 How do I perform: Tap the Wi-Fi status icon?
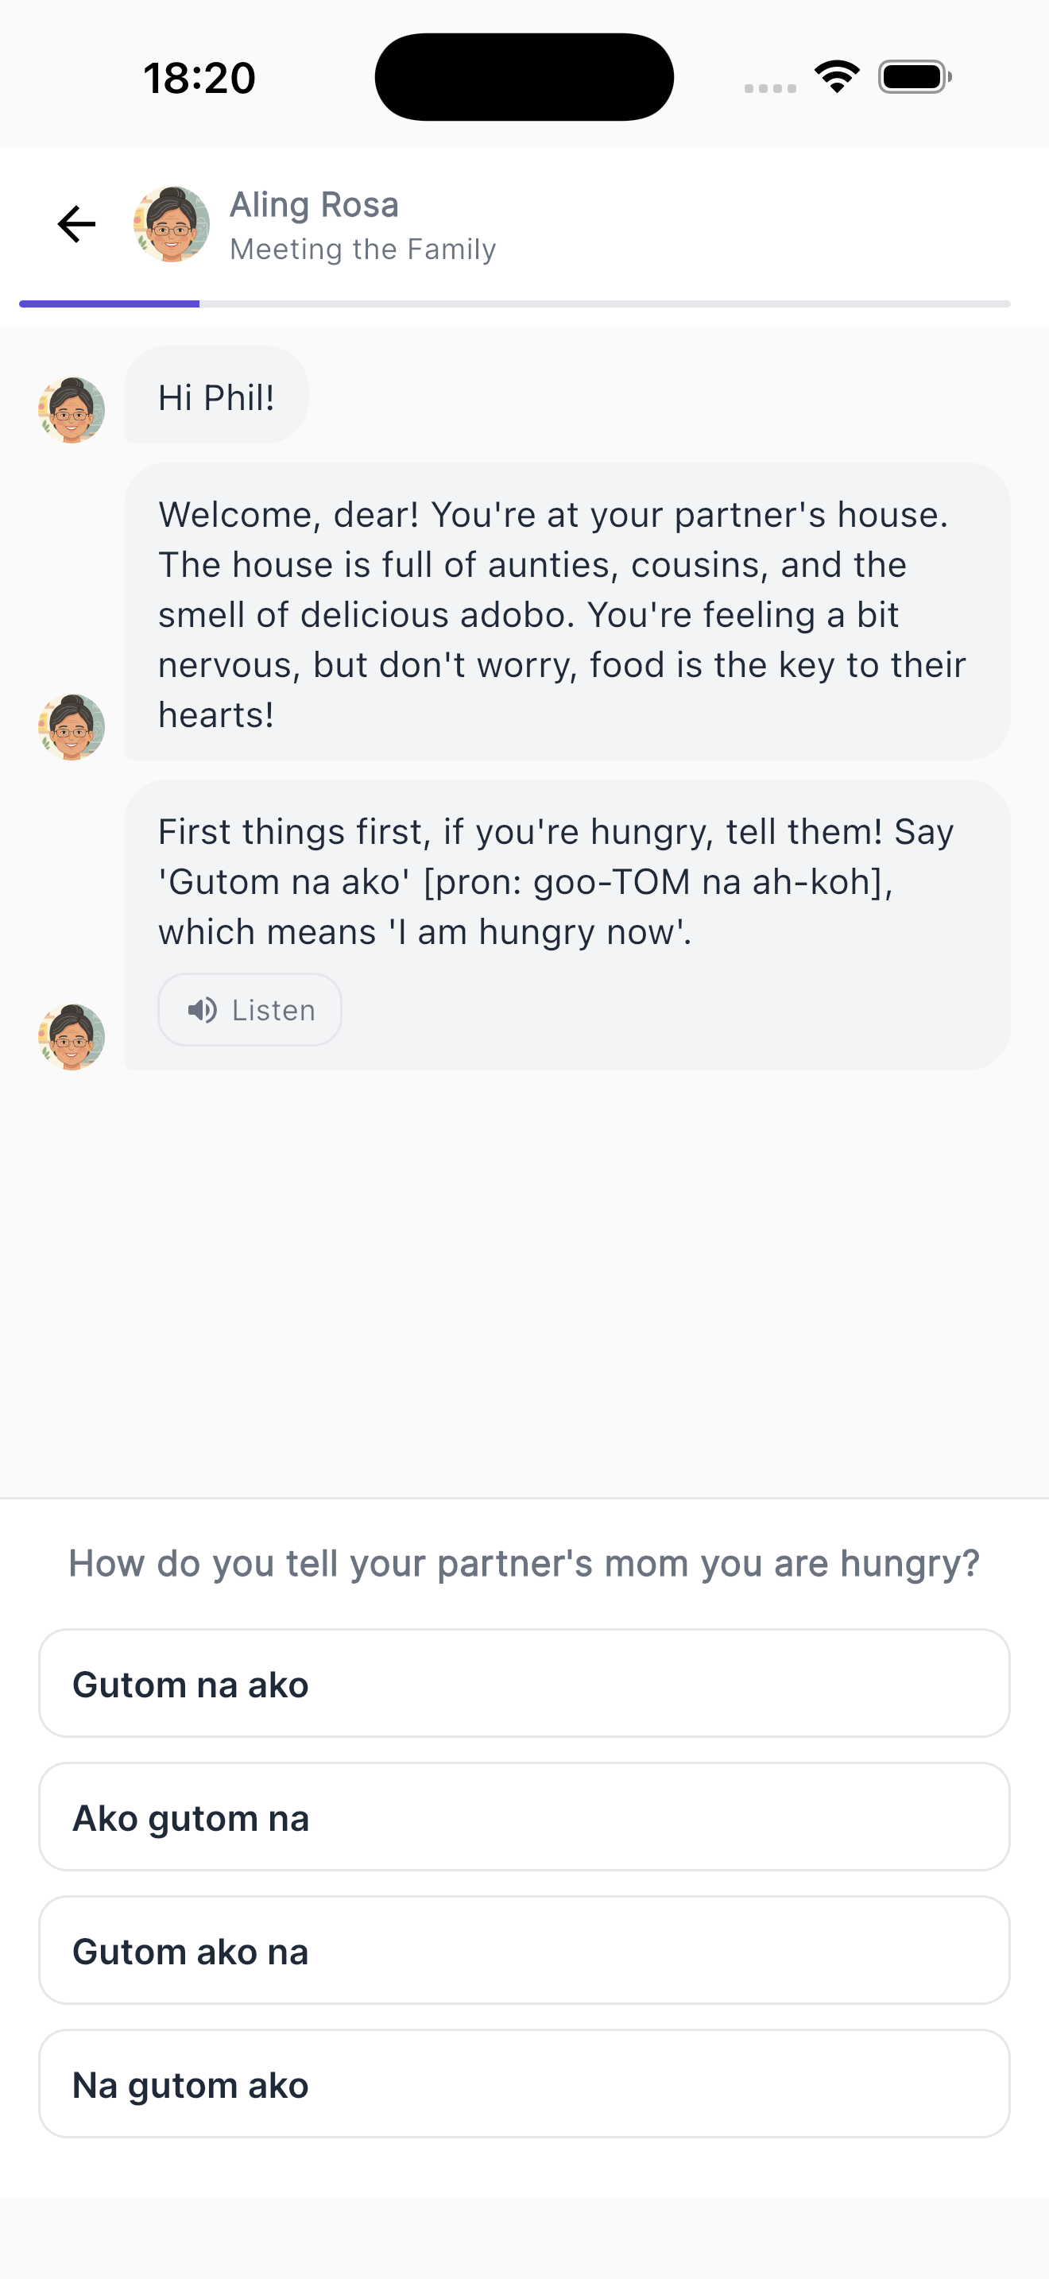coord(837,77)
